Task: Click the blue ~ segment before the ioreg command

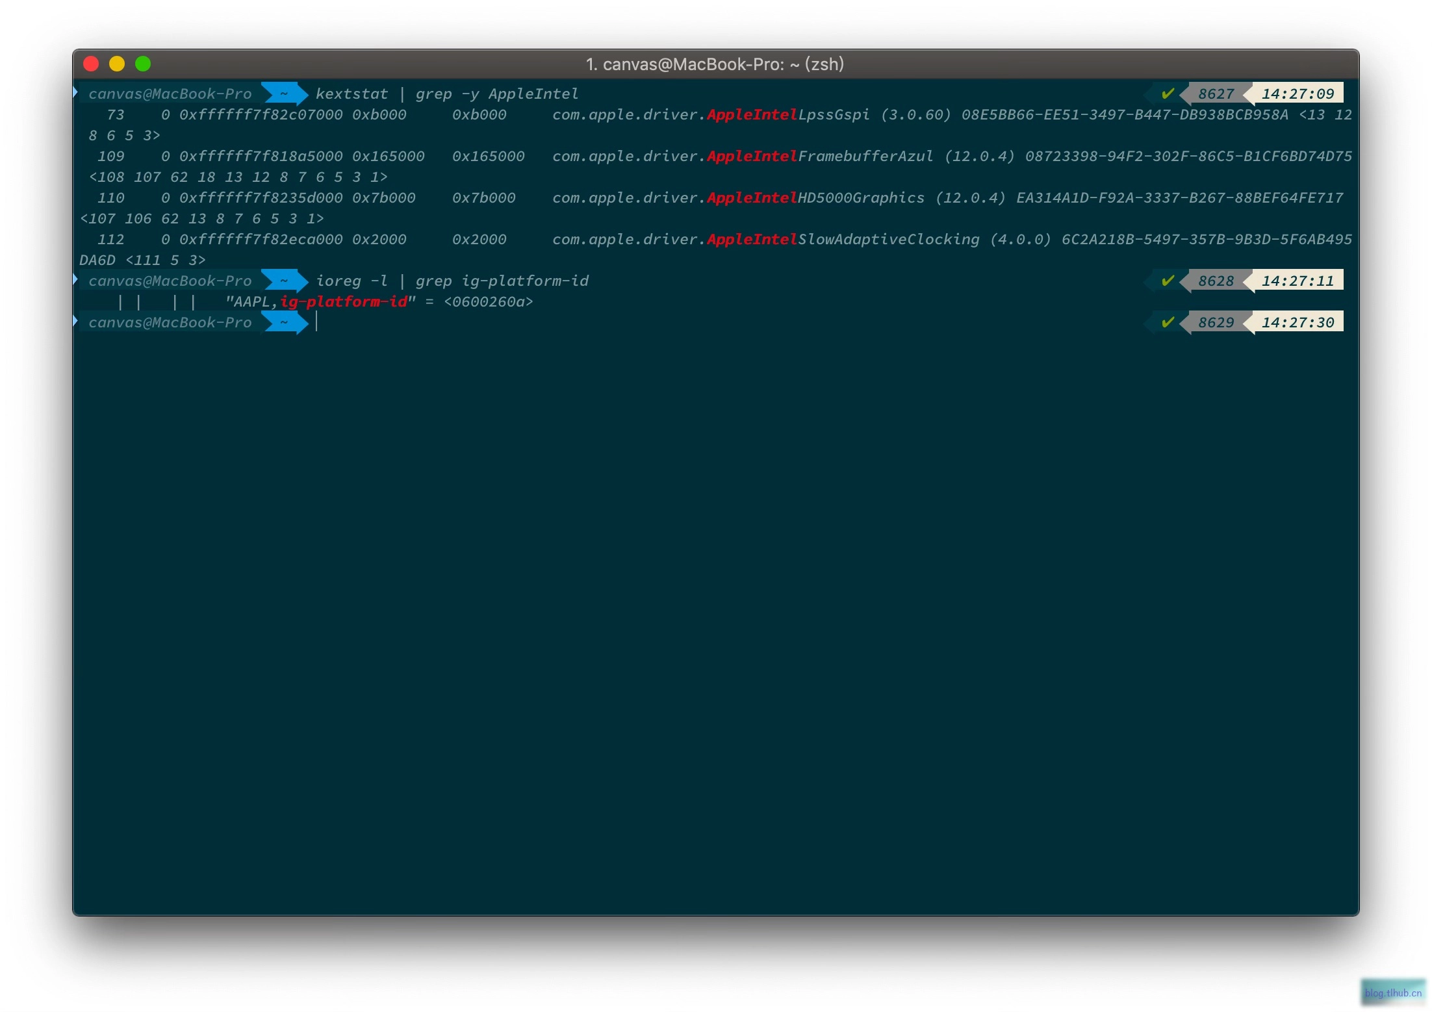Action: pyautogui.click(x=284, y=281)
